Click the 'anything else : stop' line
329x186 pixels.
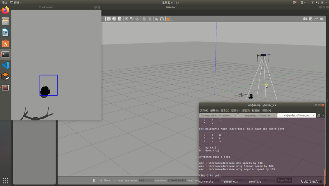coord(214,157)
